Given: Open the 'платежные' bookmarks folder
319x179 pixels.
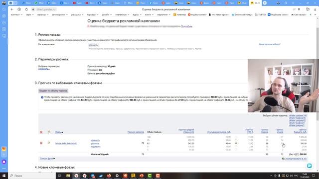Looking at the screenshot, I should click(122, 14).
